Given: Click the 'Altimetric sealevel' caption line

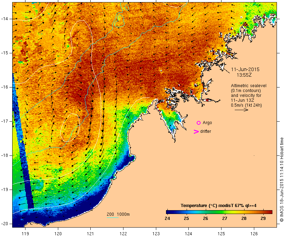Looking at the screenshot, I should (x=249, y=86).
